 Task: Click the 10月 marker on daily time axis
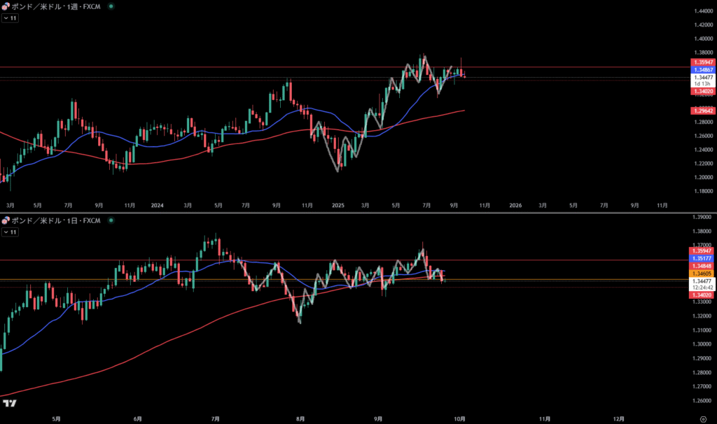460,418
